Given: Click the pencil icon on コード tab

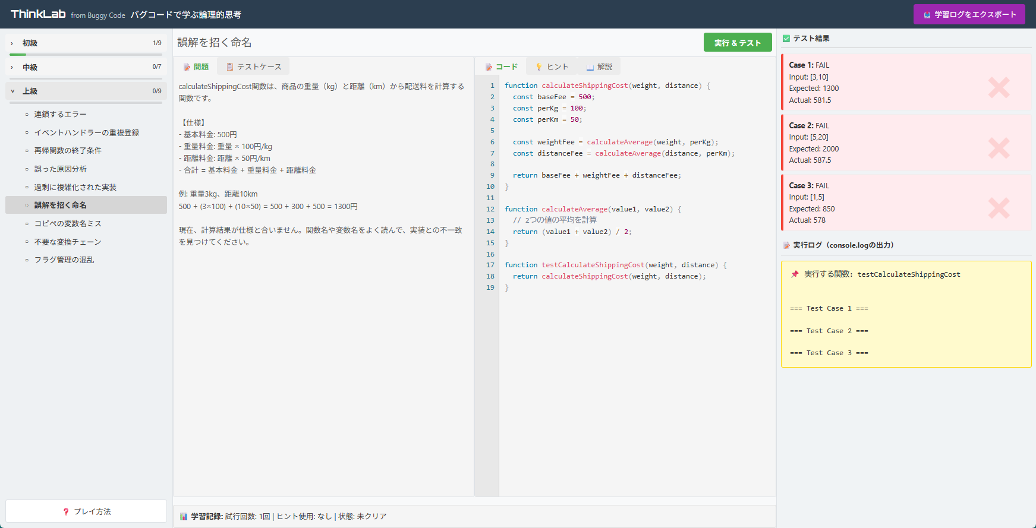Looking at the screenshot, I should 489,67.
